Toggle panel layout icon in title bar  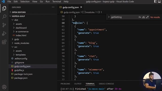click(159, 2)
